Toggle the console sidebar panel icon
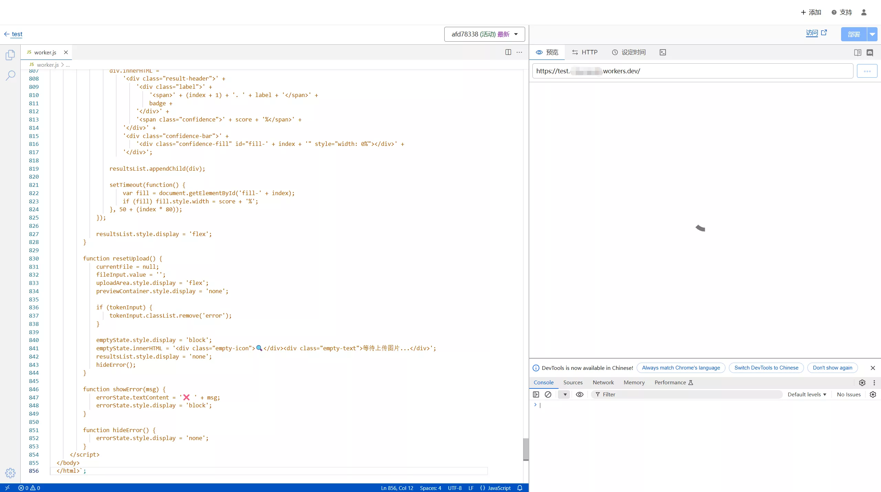This screenshot has width=881, height=492. coord(536,395)
